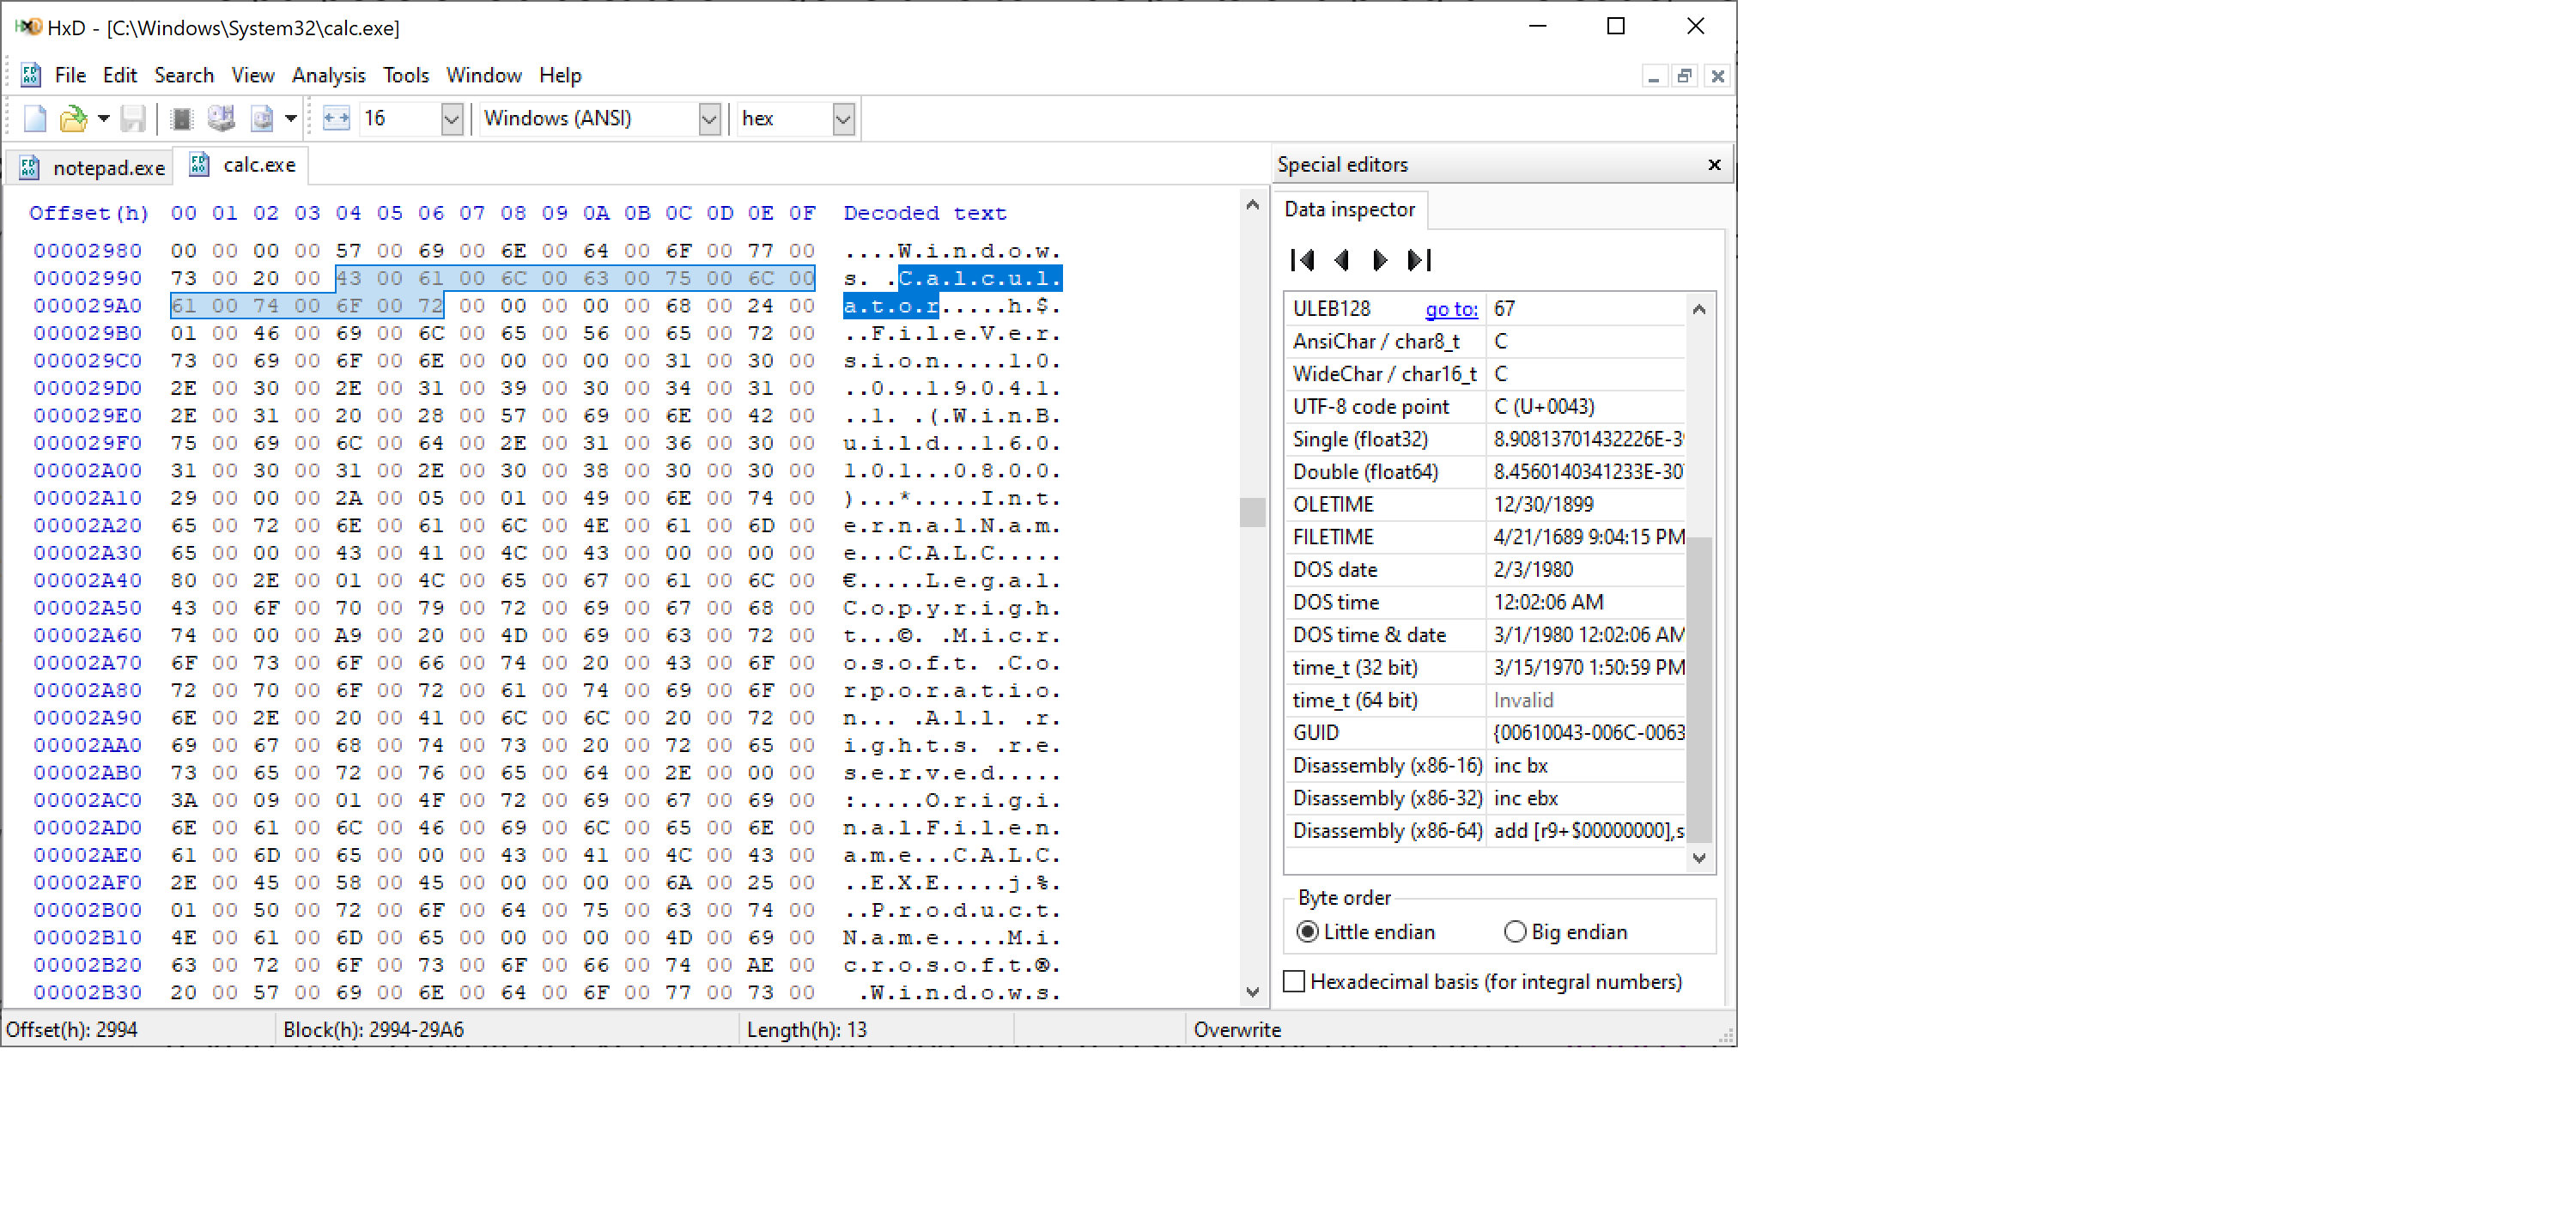Open the Analysis menu
Screen dimensions: 2576x1225
coord(328,75)
